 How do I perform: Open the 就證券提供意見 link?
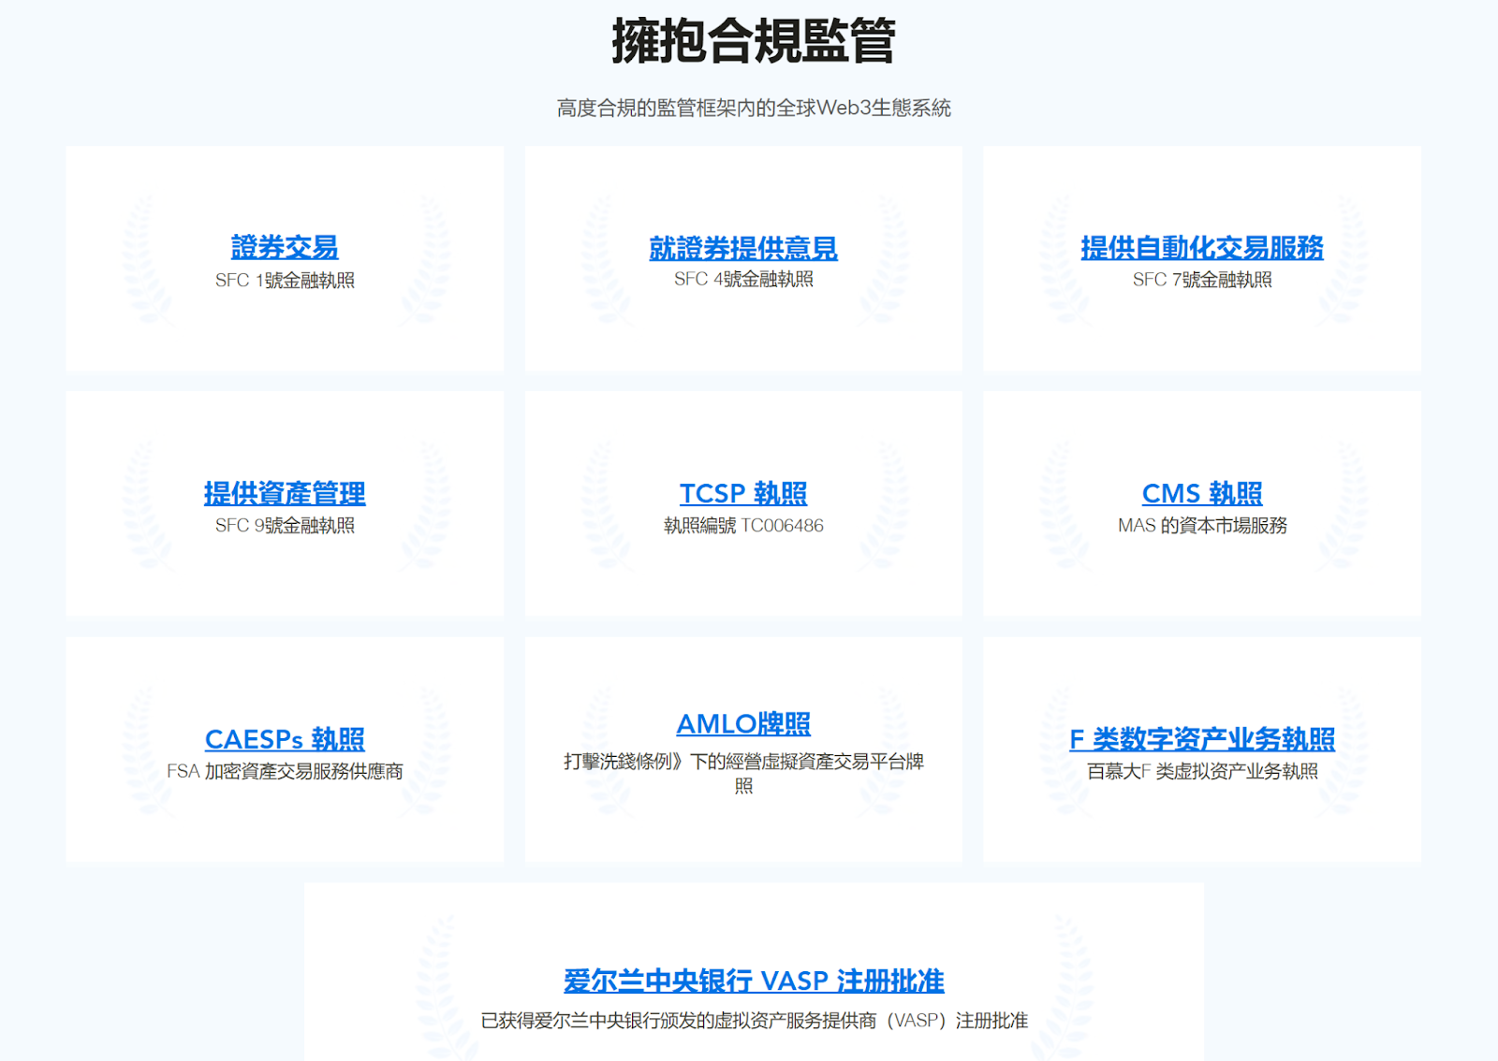(x=742, y=246)
